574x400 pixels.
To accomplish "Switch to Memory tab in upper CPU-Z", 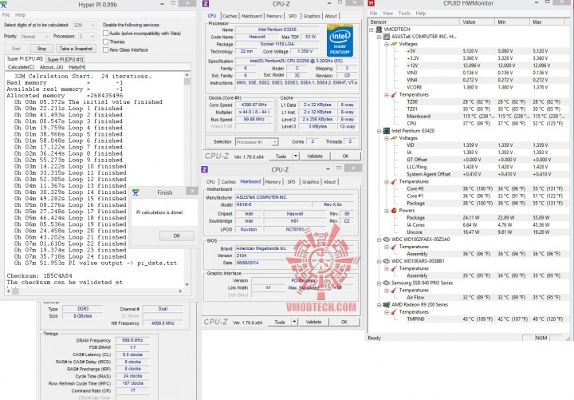I will tap(273, 16).
